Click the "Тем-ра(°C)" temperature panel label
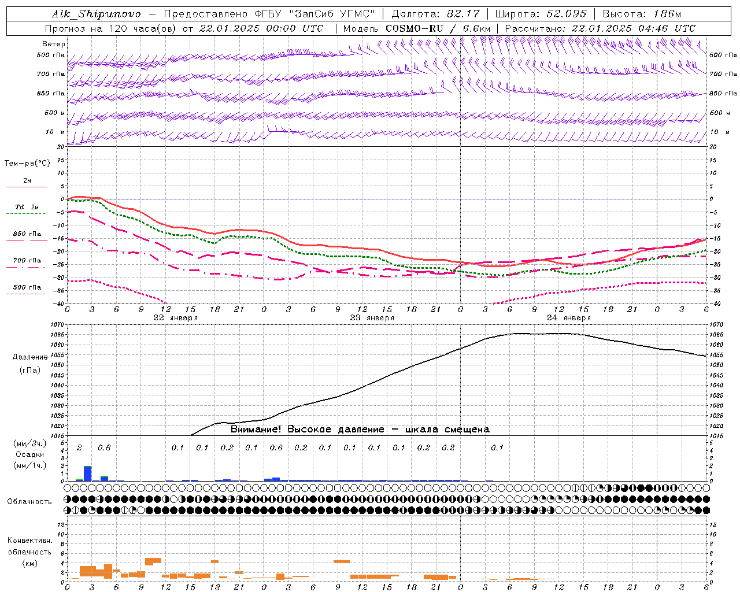The image size is (740, 592). click(x=27, y=163)
